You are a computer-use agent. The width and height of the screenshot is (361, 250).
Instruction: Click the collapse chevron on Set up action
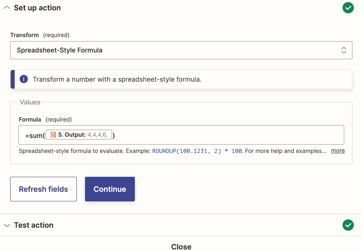tap(6, 7)
